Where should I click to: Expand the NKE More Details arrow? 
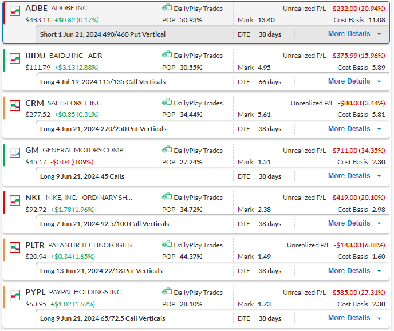tap(379, 223)
